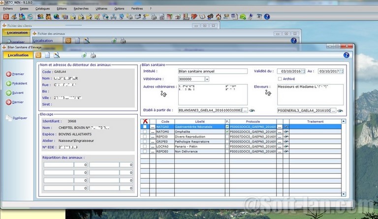Open the Au end date picker
This screenshot has width=378, height=219.
pyautogui.click(x=341, y=71)
